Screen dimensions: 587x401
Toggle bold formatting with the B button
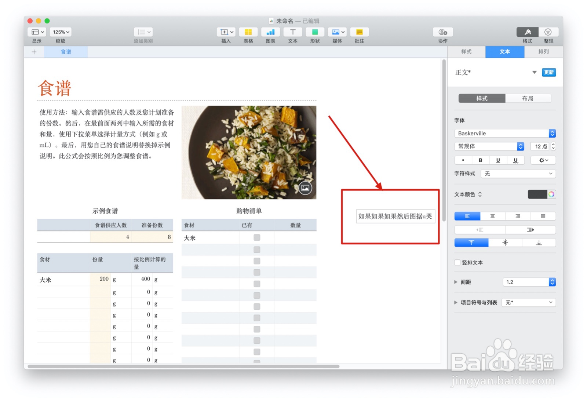(481, 160)
